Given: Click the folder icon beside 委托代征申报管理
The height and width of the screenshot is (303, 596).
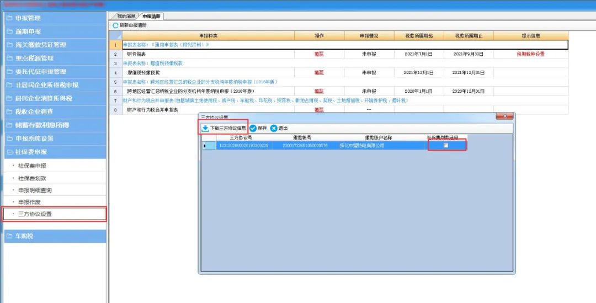Looking at the screenshot, I should [9, 72].
